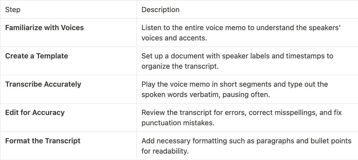The image size is (358, 160).
Task: Select the Step column header cell
Action: tap(68, 10)
